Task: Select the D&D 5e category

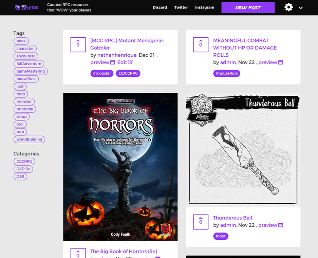Action: (23, 169)
